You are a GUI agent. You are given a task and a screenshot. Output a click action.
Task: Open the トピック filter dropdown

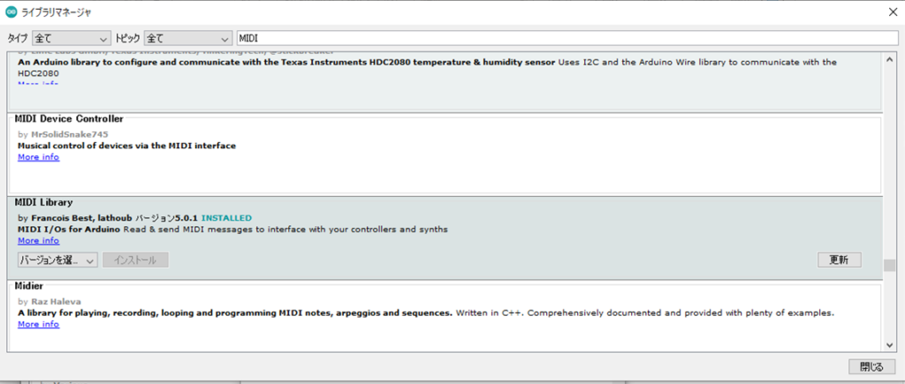point(187,39)
